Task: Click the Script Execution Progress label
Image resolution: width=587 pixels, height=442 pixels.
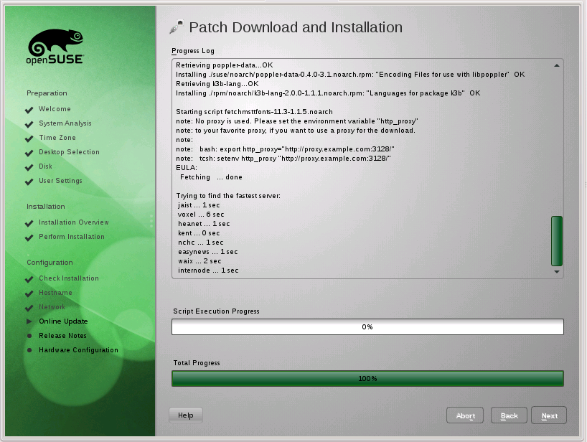Action: [x=216, y=311]
